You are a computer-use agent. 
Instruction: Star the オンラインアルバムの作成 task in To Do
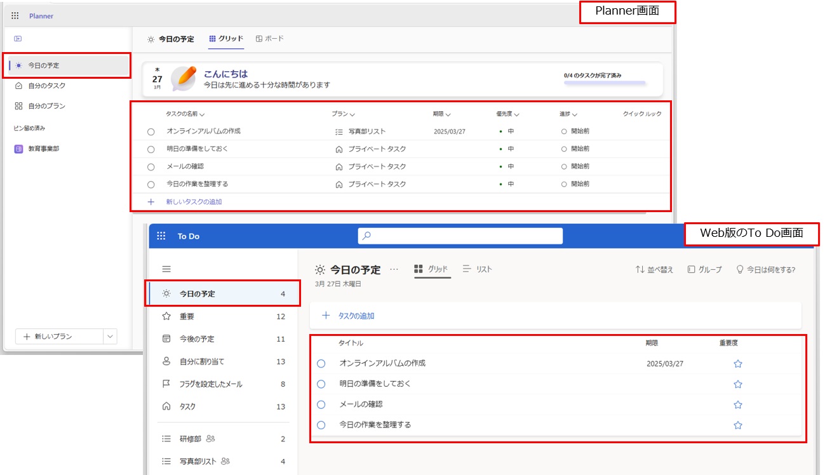pyautogui.click(x=738, y=364)
